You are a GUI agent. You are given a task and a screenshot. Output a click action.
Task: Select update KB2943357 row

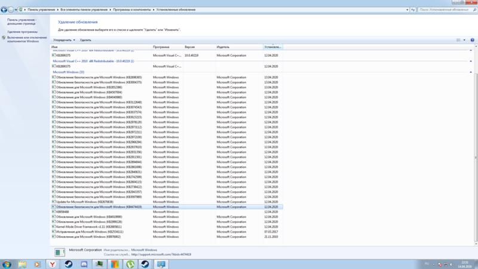pyautogui.click(x=167, y=192)
